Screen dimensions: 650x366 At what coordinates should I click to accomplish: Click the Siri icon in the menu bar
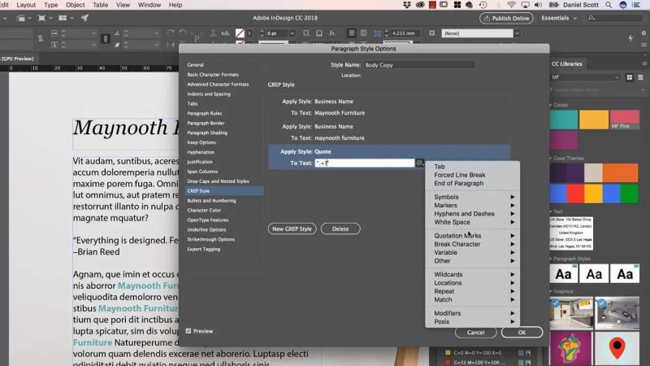click(622, 5)
